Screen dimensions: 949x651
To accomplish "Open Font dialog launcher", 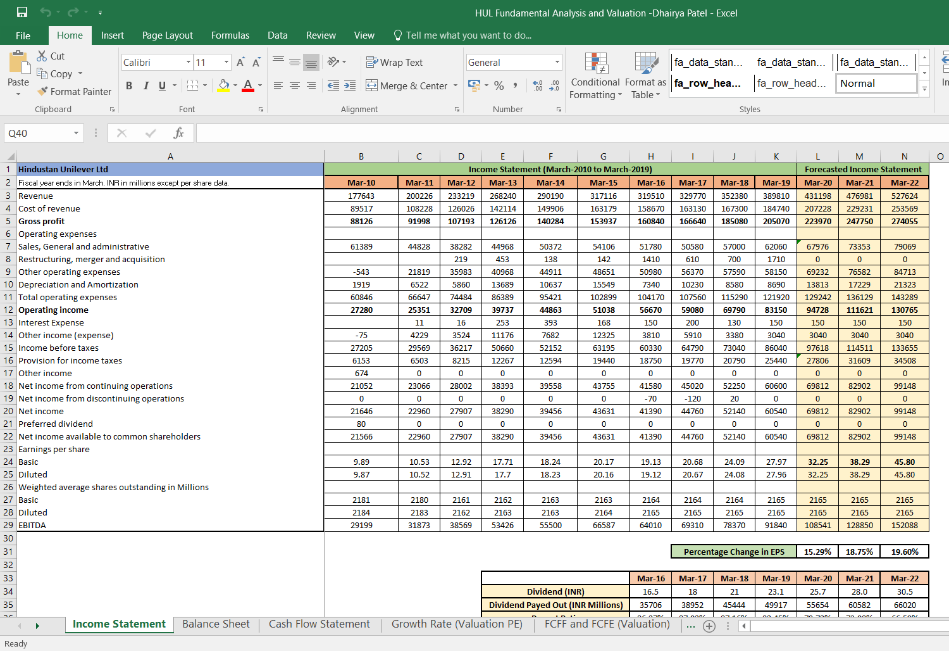I will pyautogui.click(x=261, y=110).
